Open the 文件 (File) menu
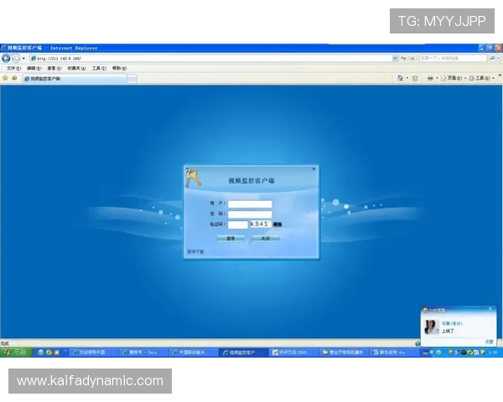 click(13, 68)
